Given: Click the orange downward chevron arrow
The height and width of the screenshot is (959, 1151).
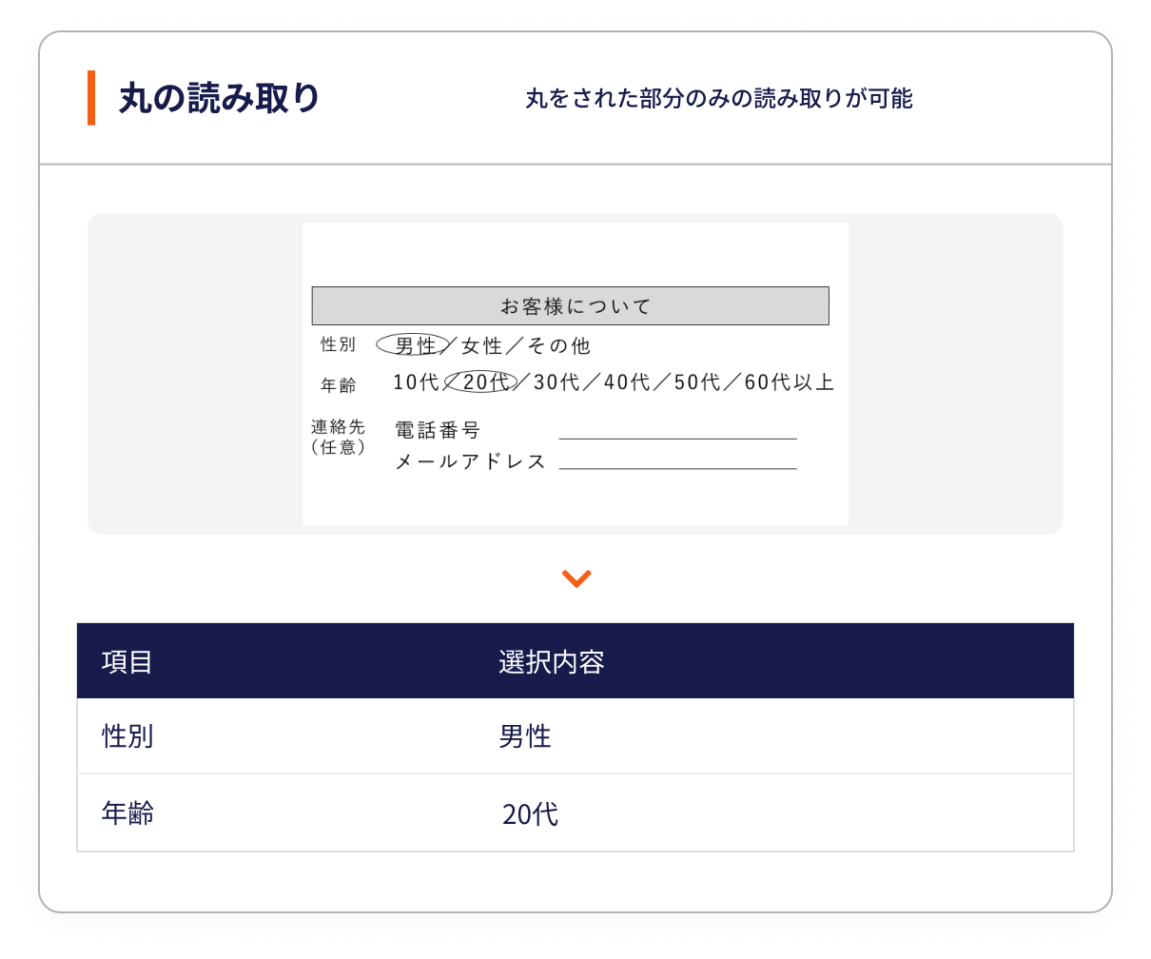Looking at the screenshot, I should (x=575, y=577).
